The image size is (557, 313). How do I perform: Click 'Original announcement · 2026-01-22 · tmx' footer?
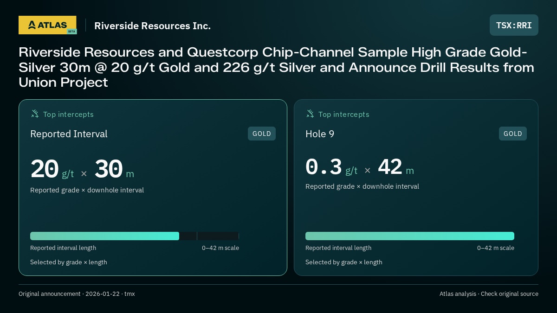click(x=77, y=294)
